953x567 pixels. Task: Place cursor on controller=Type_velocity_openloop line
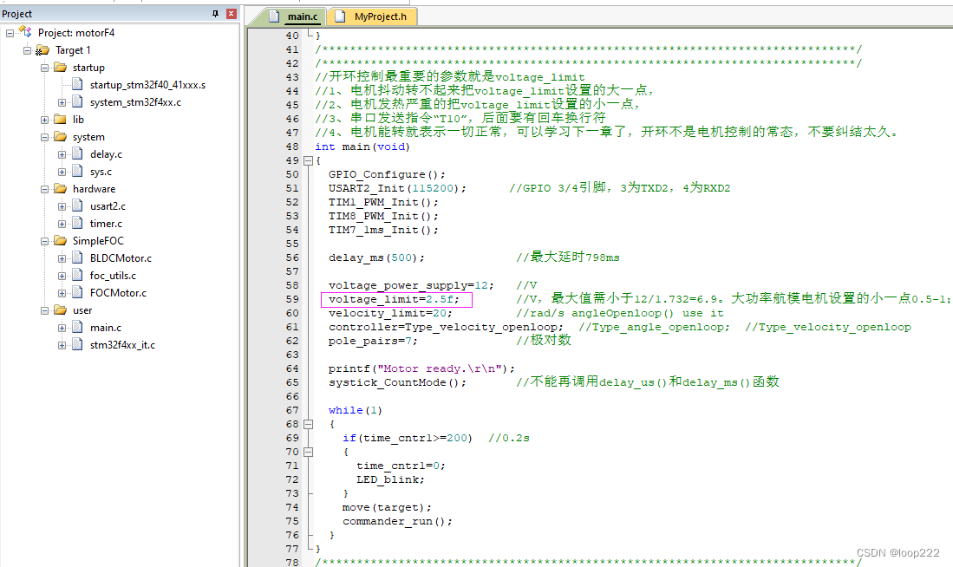(x=446, y=328)
